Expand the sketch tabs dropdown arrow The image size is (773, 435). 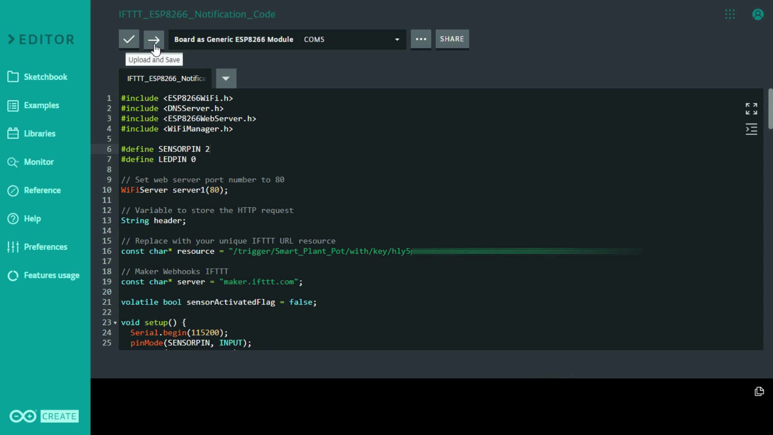226,79
